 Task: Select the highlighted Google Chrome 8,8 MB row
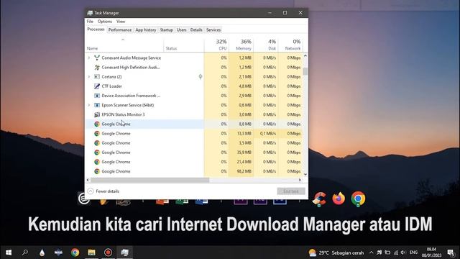tap(194, 124)
